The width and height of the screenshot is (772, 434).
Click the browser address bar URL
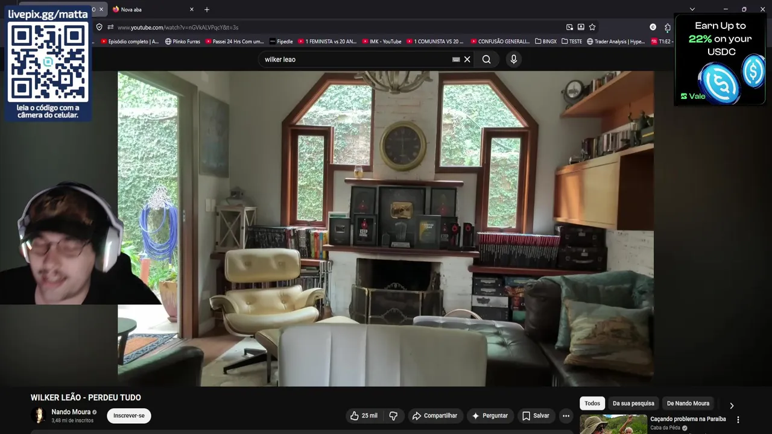pyautogui.click(x=178, y=27)
